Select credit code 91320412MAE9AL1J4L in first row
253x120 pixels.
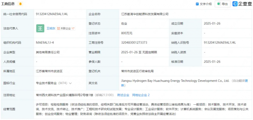point(52,14)
